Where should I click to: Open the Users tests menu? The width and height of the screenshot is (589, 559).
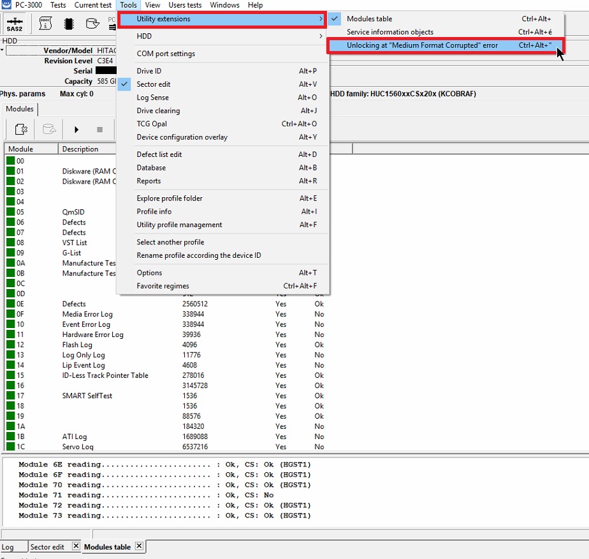185,5
